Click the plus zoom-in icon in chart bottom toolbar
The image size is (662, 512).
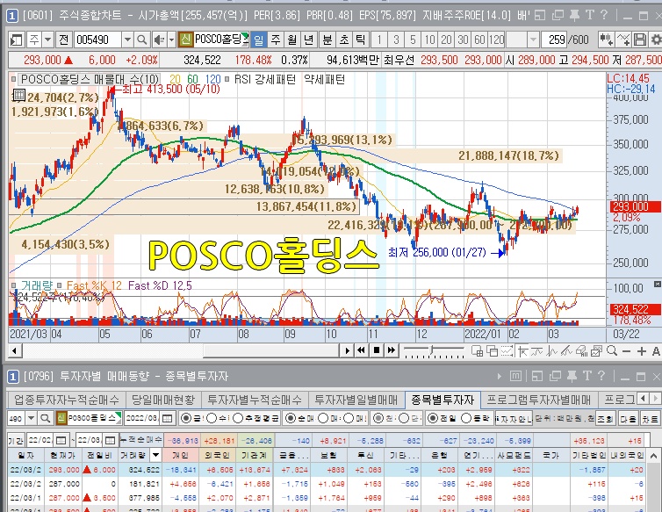[642, 351]
